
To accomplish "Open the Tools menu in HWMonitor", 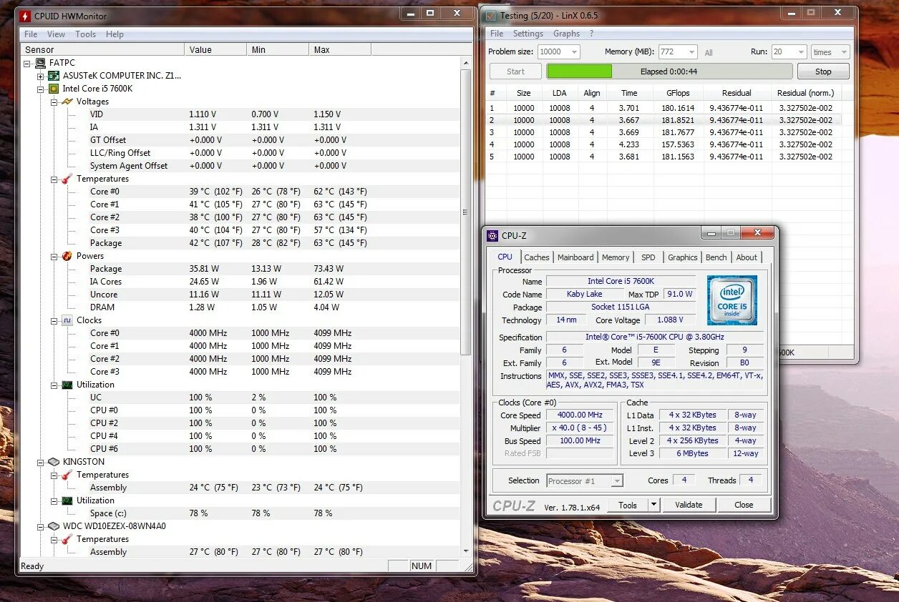I will (x=85, y=34).
